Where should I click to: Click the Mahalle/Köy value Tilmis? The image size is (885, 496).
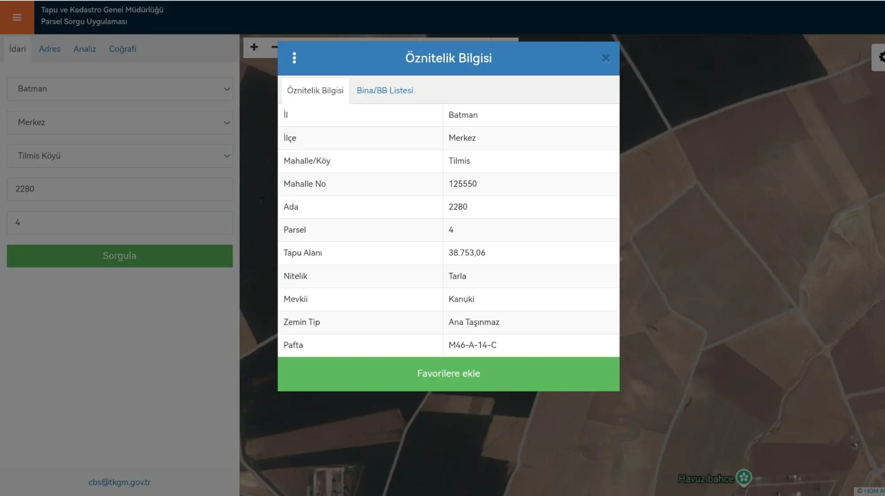coord(459,161)
